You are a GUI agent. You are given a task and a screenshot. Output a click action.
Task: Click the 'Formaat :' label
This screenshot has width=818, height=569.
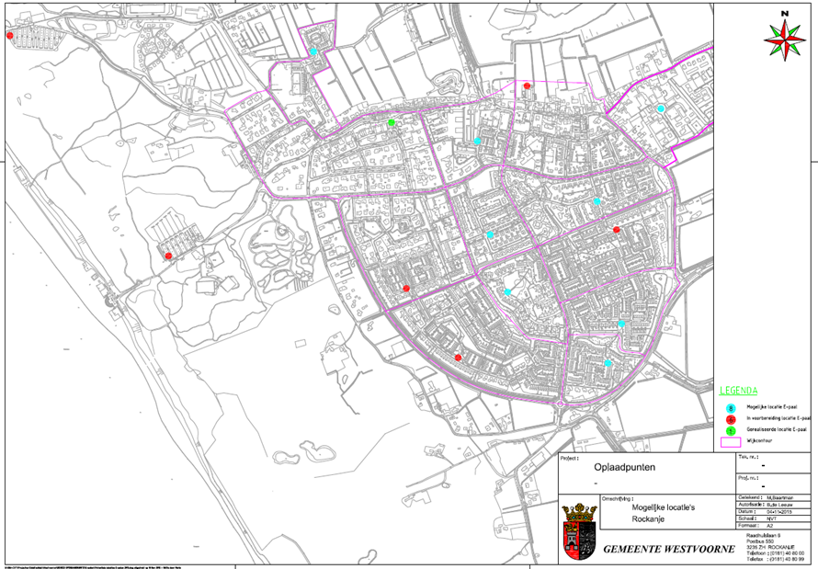[x=749, y=526]
